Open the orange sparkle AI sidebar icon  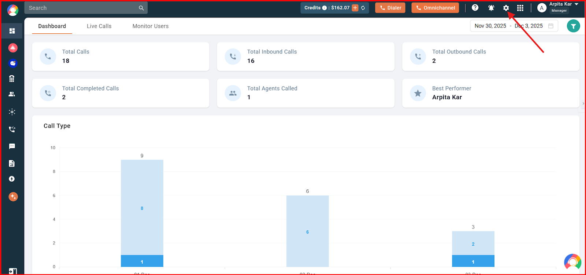click(13, 197)
